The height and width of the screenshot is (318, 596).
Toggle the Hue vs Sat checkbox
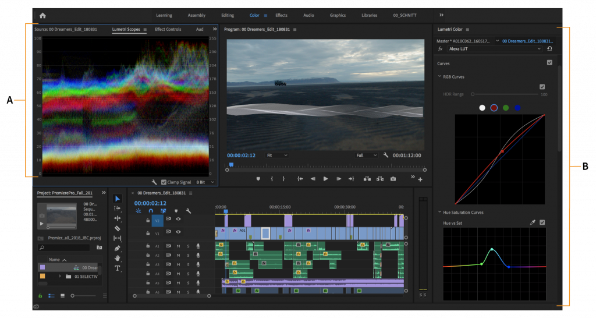pos(542,222)
